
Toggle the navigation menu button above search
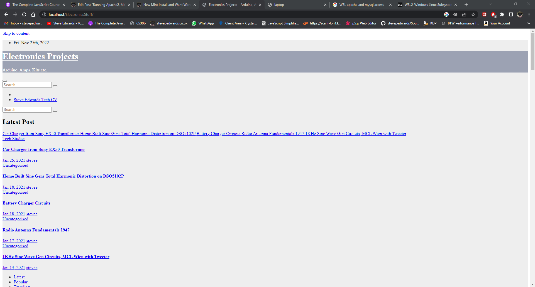[5, 81]
